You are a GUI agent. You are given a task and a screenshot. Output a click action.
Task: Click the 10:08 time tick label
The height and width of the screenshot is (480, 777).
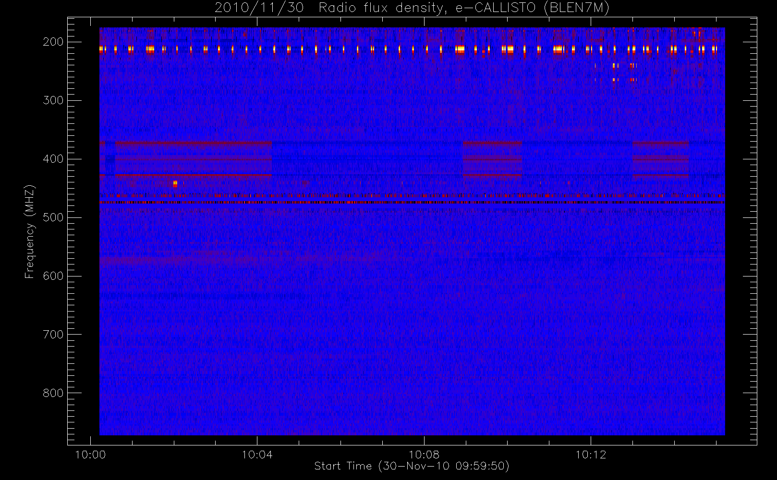click(424, 455)
